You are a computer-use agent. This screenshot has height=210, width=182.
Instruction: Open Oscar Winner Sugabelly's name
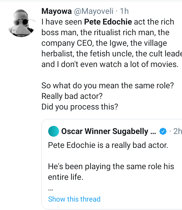(104, 132)
